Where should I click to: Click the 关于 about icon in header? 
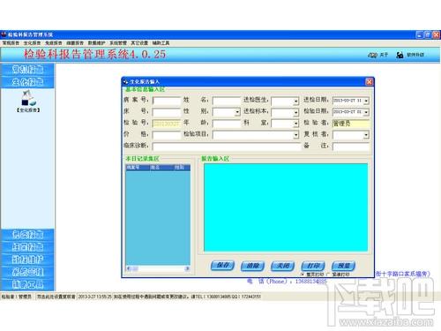[x=372, y=55]
